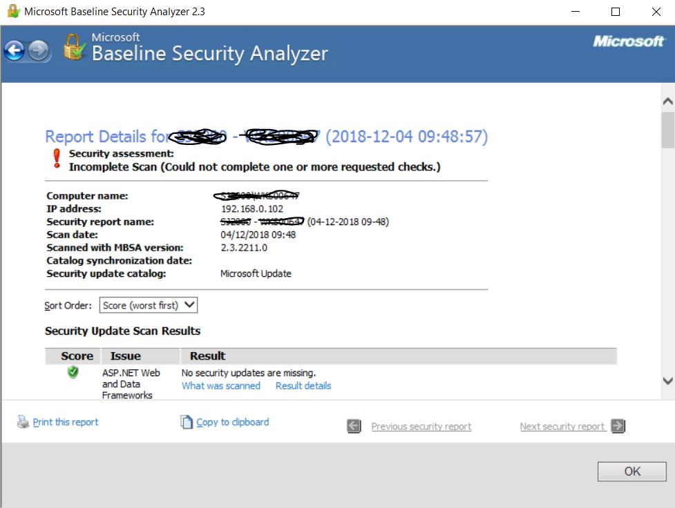Screen dimensions: 675x508
Task: Click the next report right-arrow icon
Action: pyautogui.click(x=618, y=426)
